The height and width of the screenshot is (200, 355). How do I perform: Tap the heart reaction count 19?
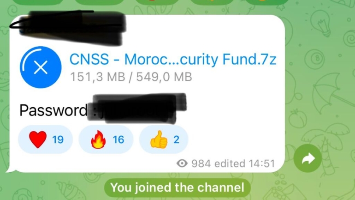[x=58, y=139]
